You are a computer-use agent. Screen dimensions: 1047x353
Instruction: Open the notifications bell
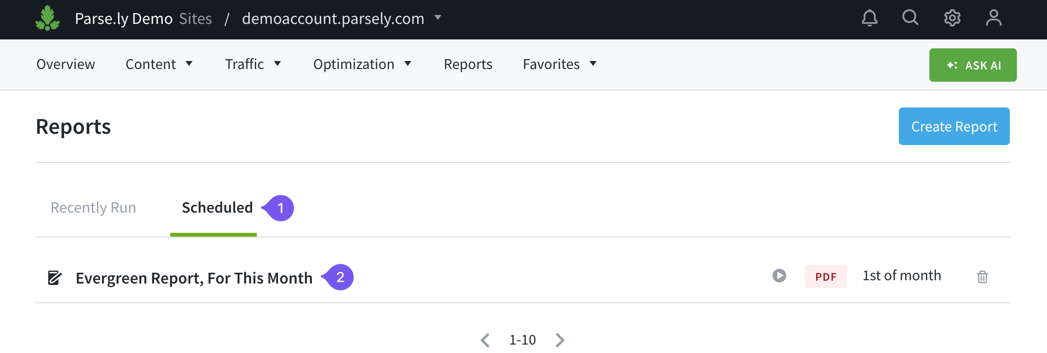coord(869,18)
